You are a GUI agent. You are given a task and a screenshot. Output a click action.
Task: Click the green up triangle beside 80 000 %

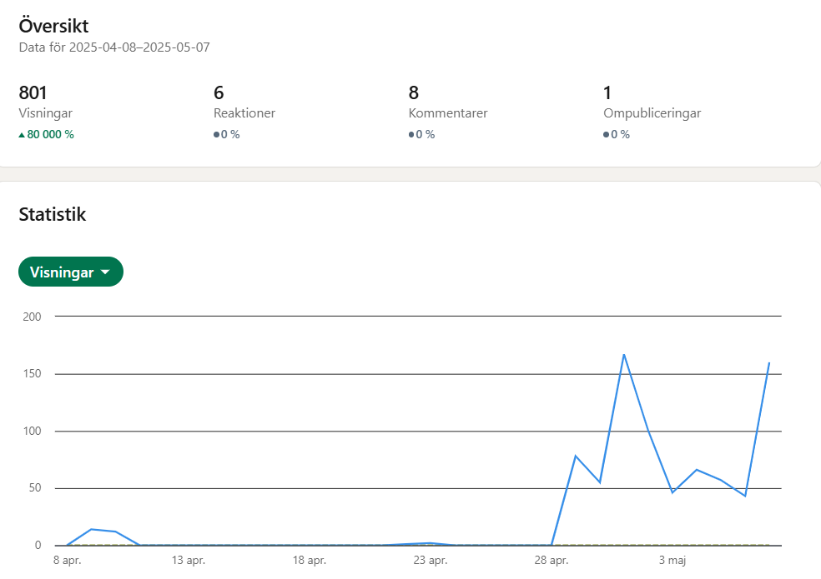tap(22, 135)
